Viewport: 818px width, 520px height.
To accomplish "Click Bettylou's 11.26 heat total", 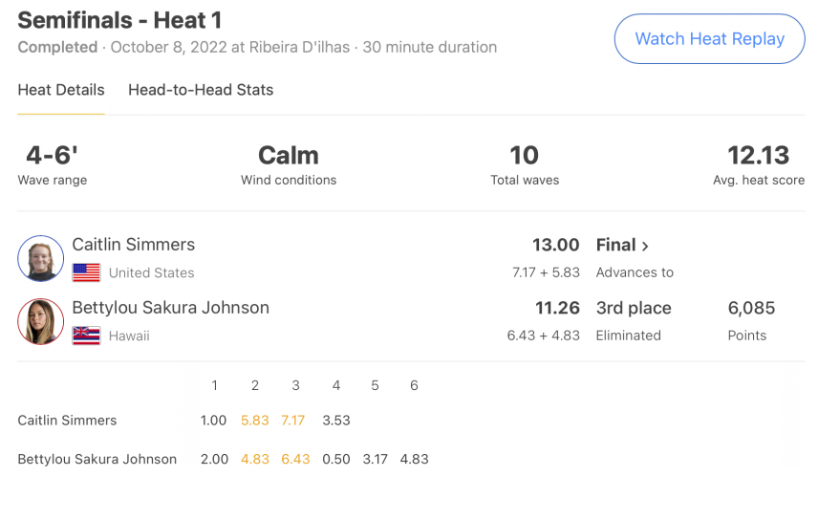I will click(x=557, y=308).
